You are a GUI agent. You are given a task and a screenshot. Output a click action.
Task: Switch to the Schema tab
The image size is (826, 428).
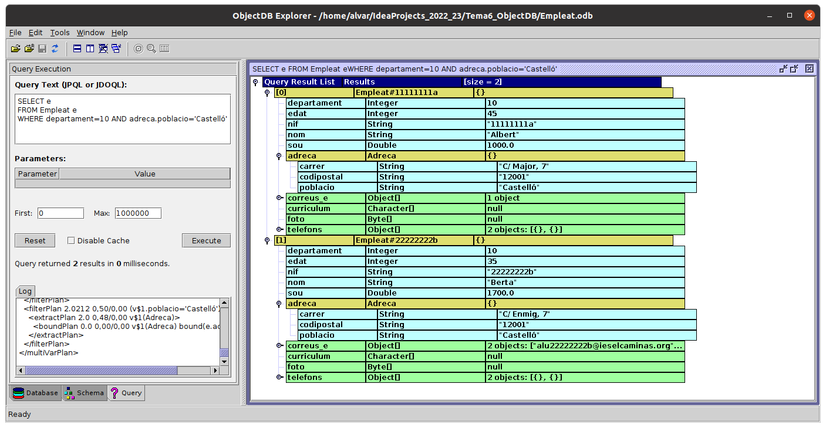85,393
